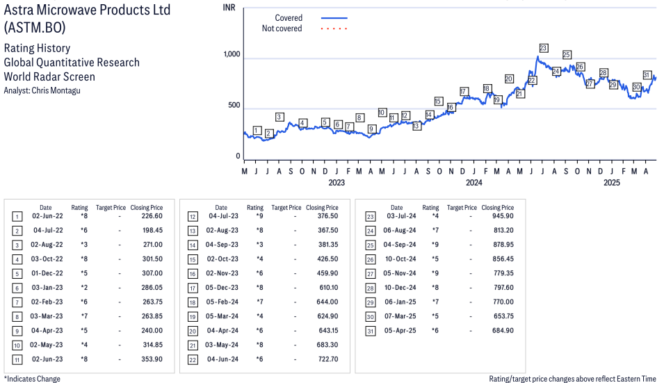Select chart marker 31 at the far right

pyautogui.click(x=647, y=75)
